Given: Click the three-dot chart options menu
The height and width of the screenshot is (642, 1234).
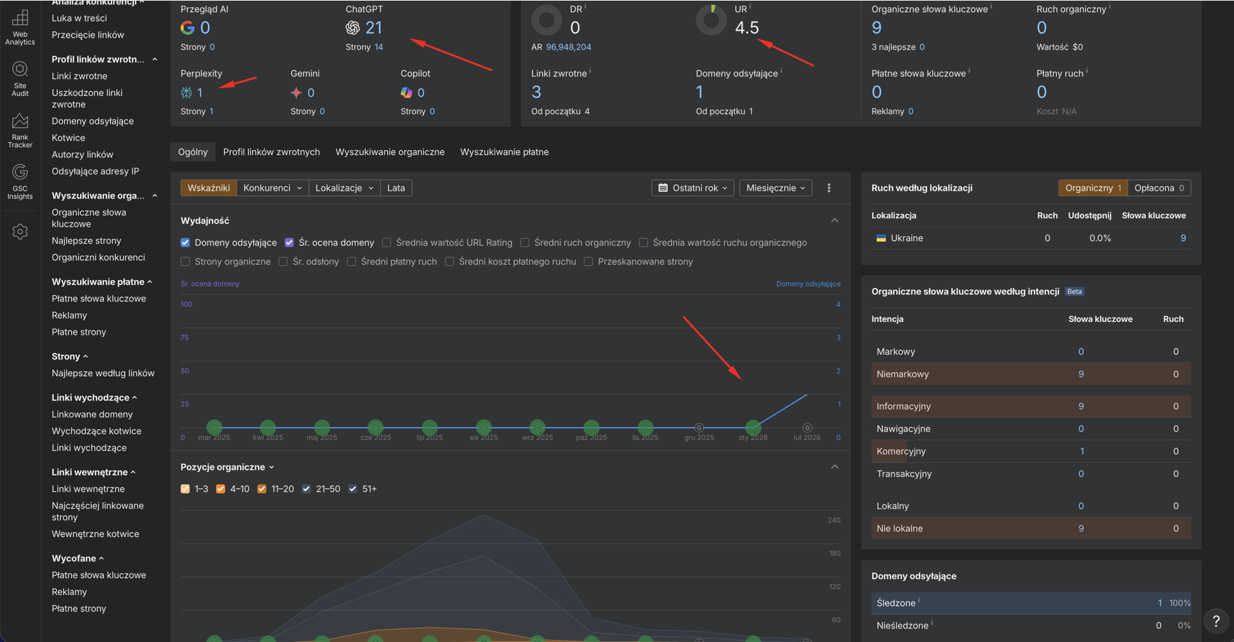Looking at the screenshot, I should tap(829, 188).
